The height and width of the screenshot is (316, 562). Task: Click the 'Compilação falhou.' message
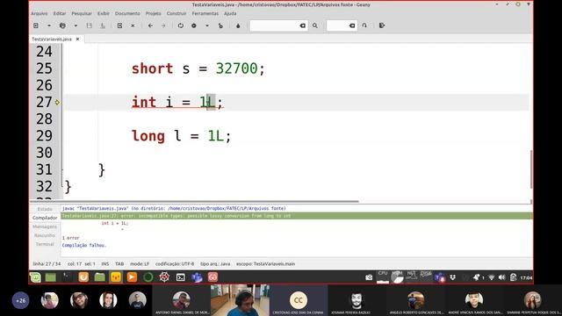(84, 246)
